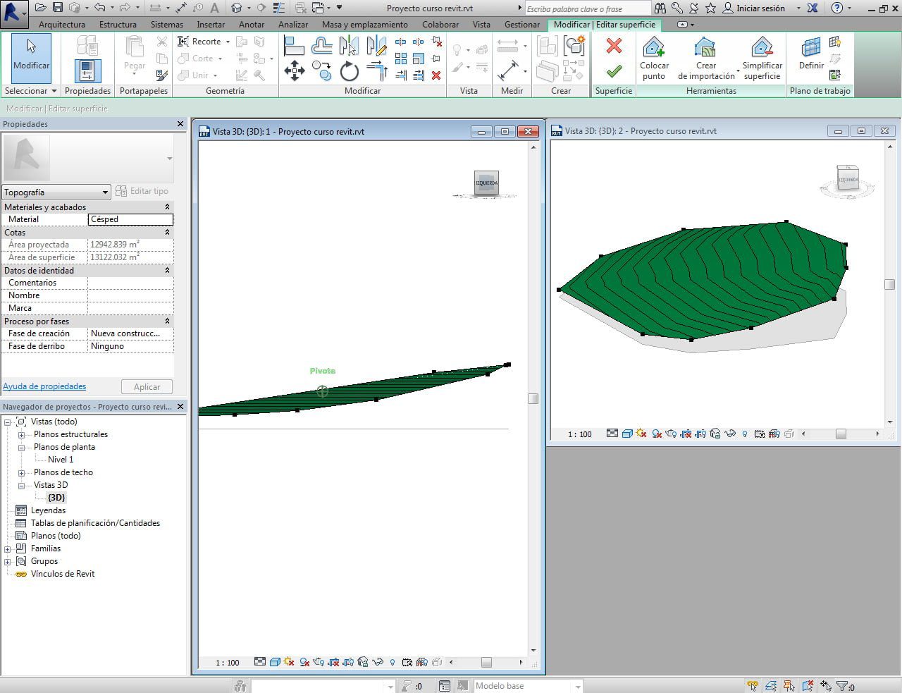Screen dimensions: 902x693
Task: Finish surface with green checkmark
Action: click(614, 71)
